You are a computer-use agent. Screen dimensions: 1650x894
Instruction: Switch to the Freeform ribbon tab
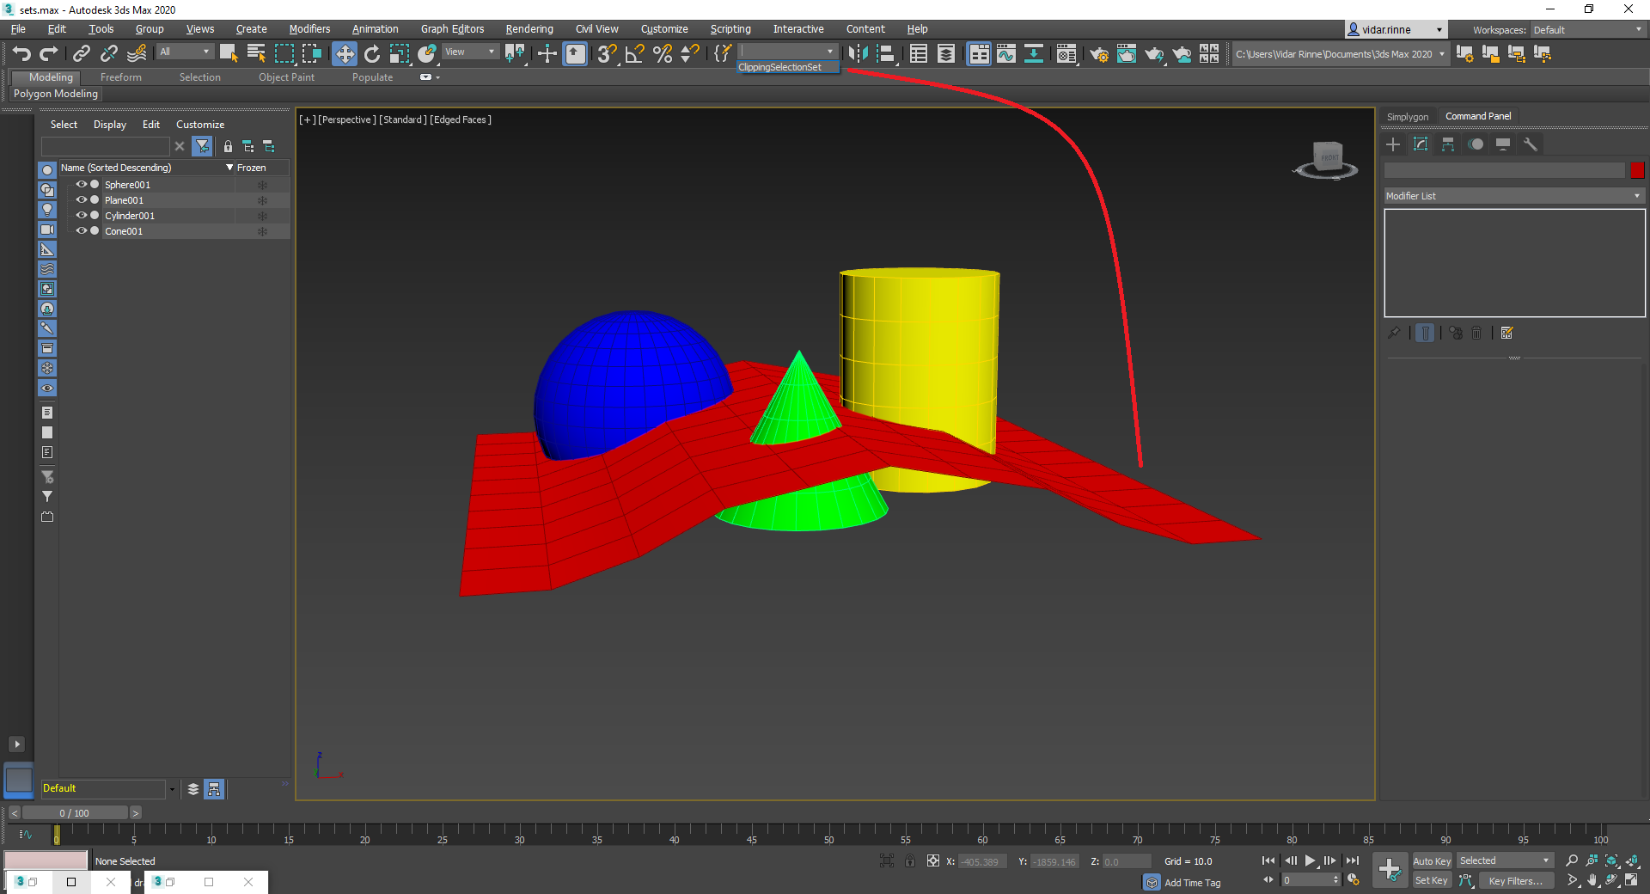(x=120, y=77)
